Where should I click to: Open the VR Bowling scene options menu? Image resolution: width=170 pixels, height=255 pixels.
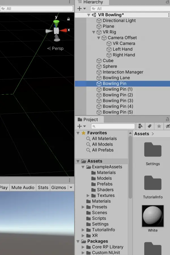[169, 15]
